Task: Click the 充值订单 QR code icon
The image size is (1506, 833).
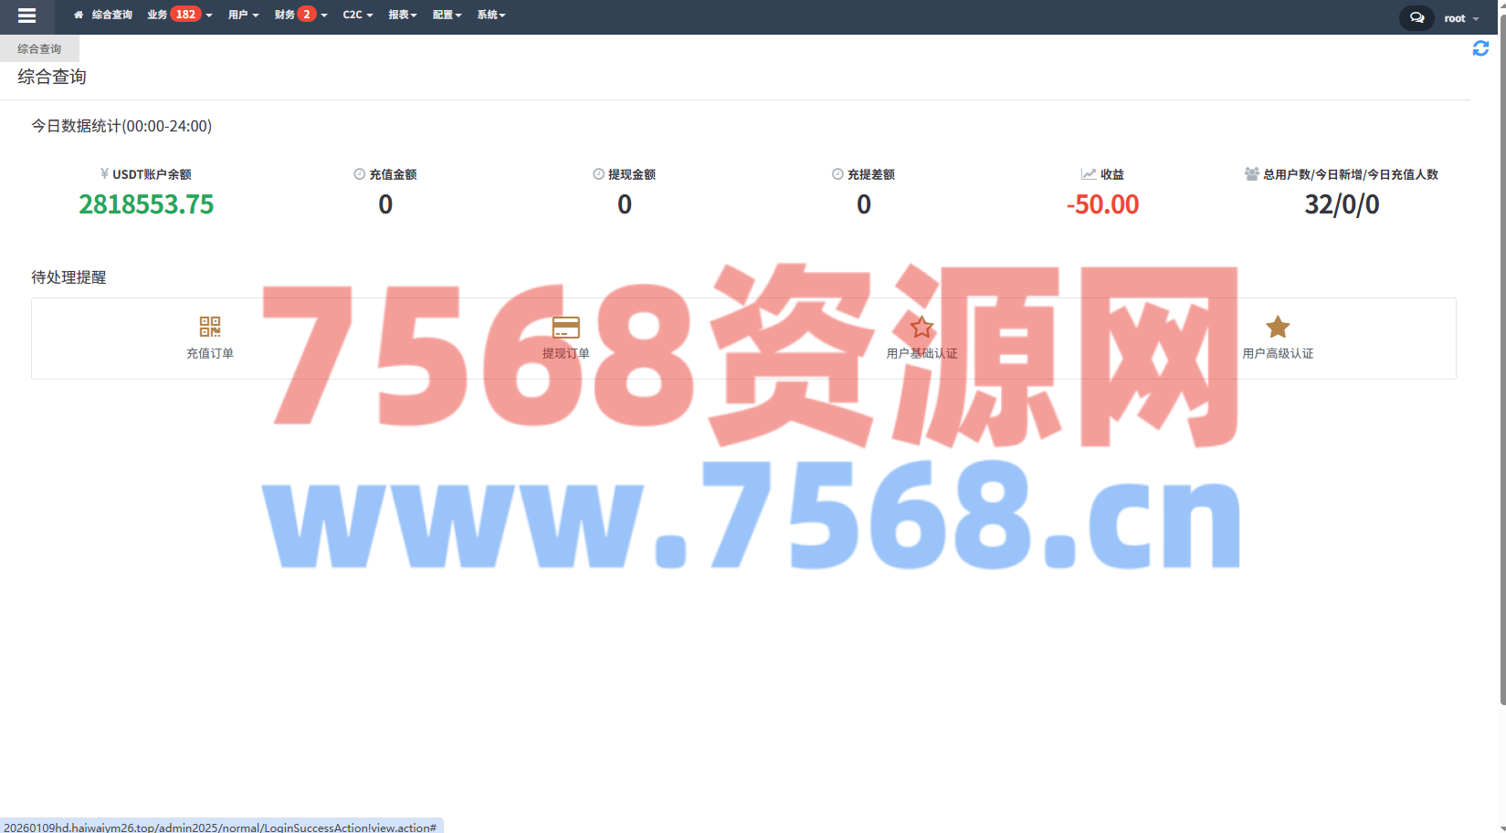Action: [x=210, y=327]
